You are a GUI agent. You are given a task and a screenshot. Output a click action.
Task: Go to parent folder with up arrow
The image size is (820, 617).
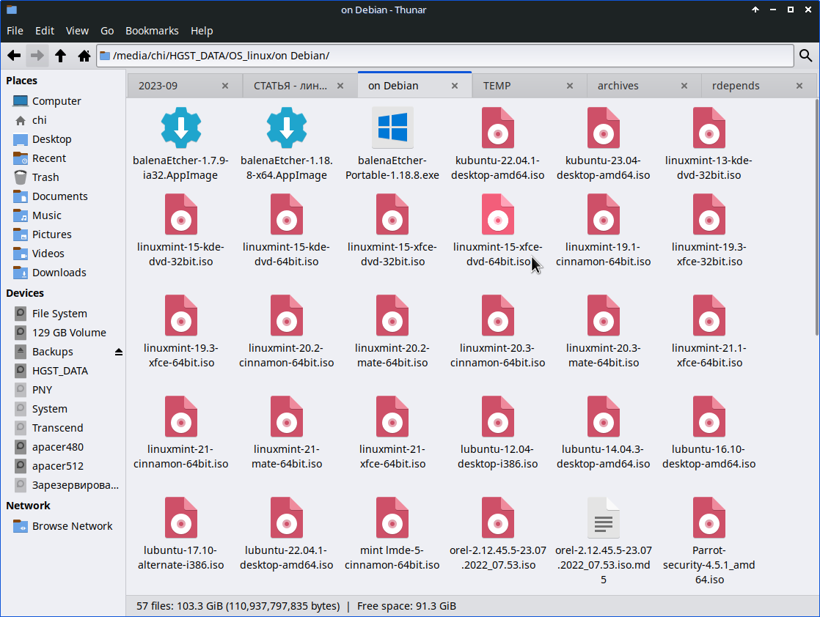(x=61, y=56)
